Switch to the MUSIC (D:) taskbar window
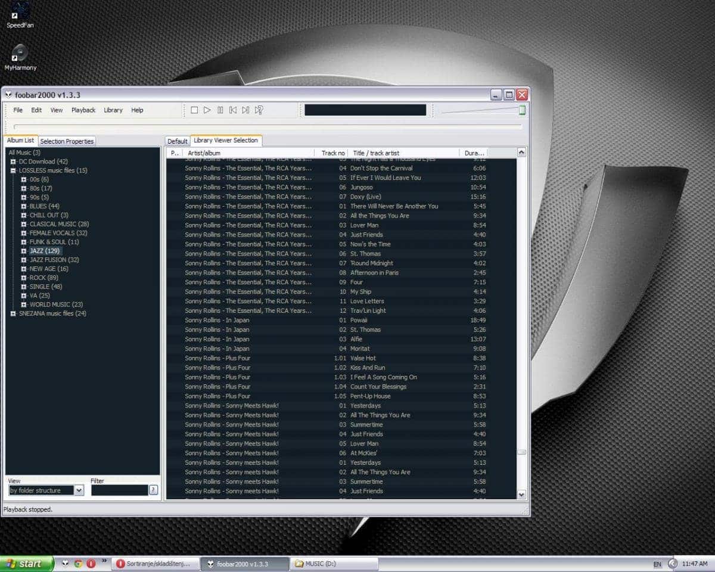The width and height of the screenshot is (715, 572). 335,564
